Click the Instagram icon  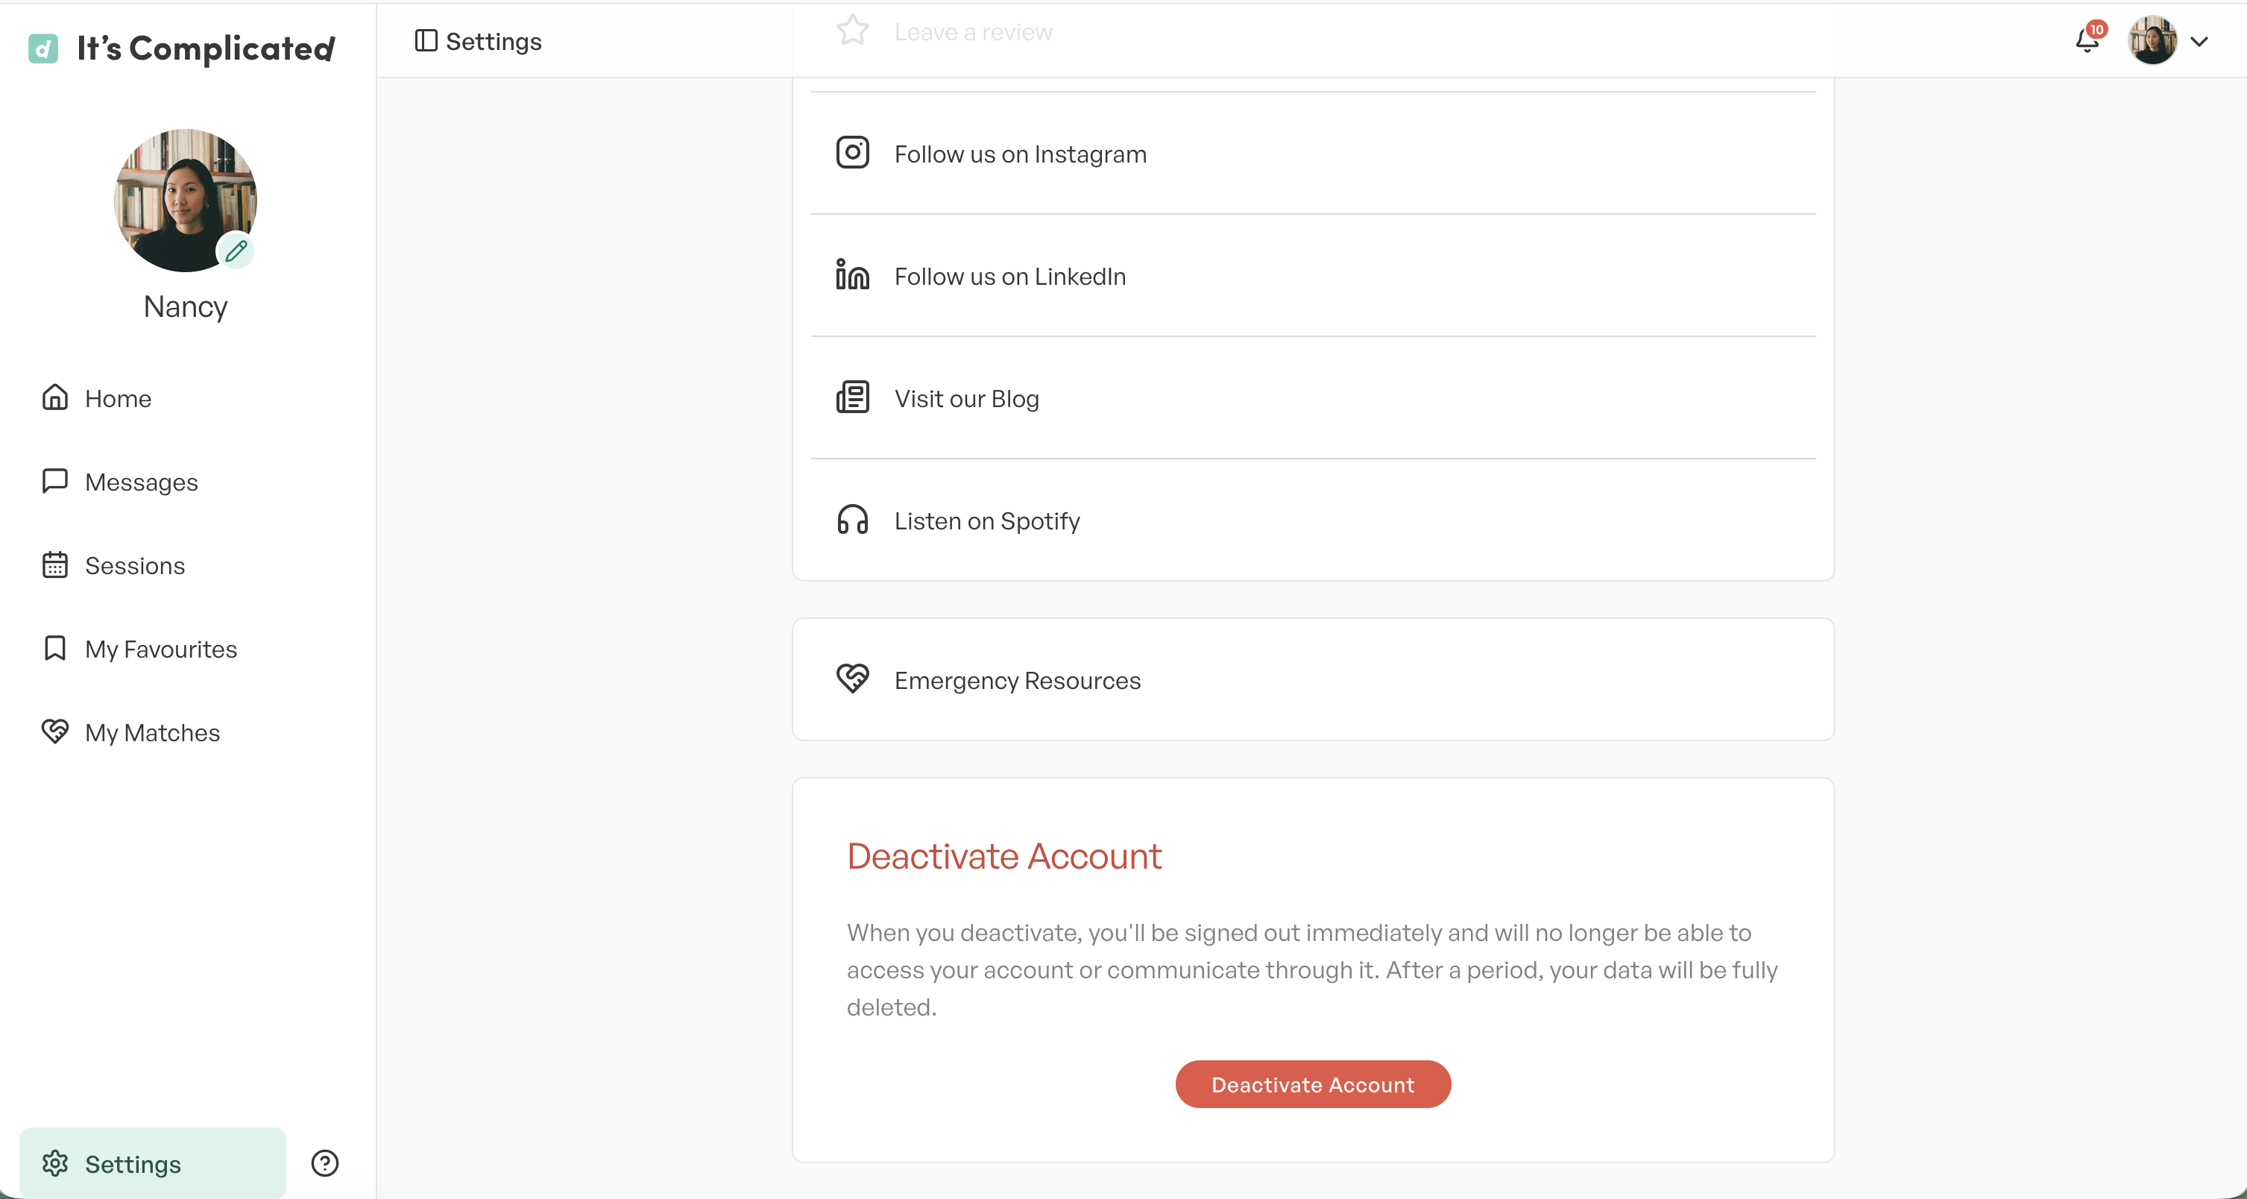point(852,153)
